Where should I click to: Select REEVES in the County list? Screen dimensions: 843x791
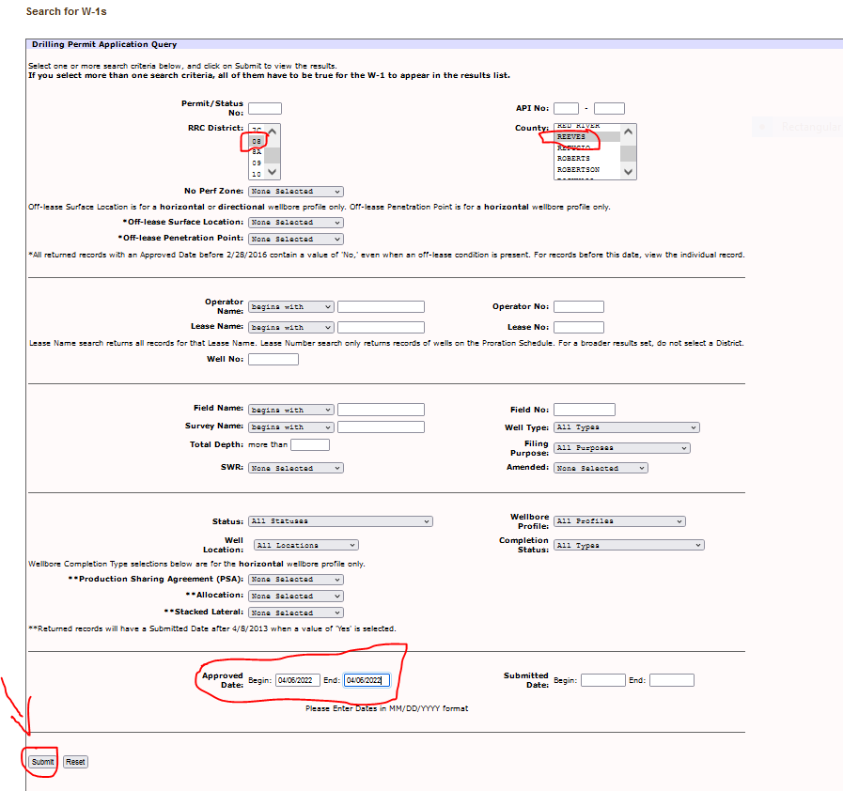click(x=587, y=137)
